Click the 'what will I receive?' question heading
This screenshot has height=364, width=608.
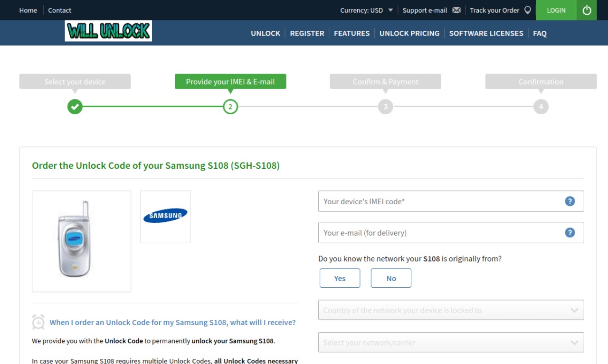[172, 322]
